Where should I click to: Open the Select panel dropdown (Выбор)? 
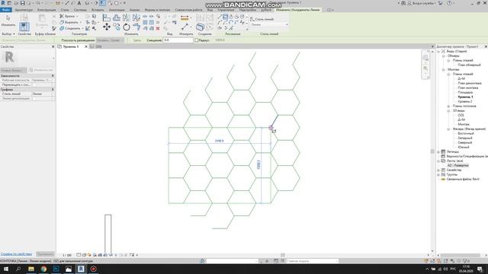[8, 33]
